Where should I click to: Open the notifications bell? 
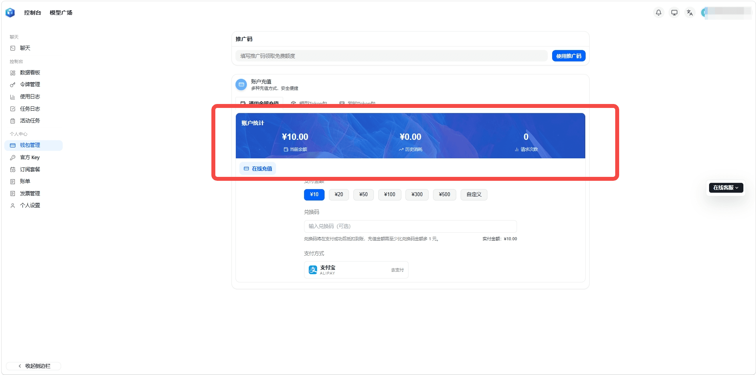coord(659,13)
